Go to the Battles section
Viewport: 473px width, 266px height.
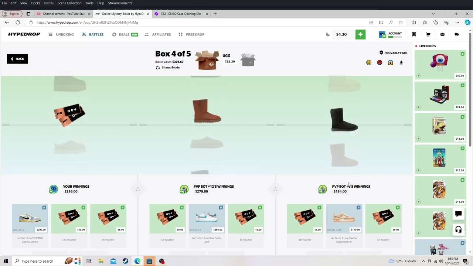click(x=92, y=34)
